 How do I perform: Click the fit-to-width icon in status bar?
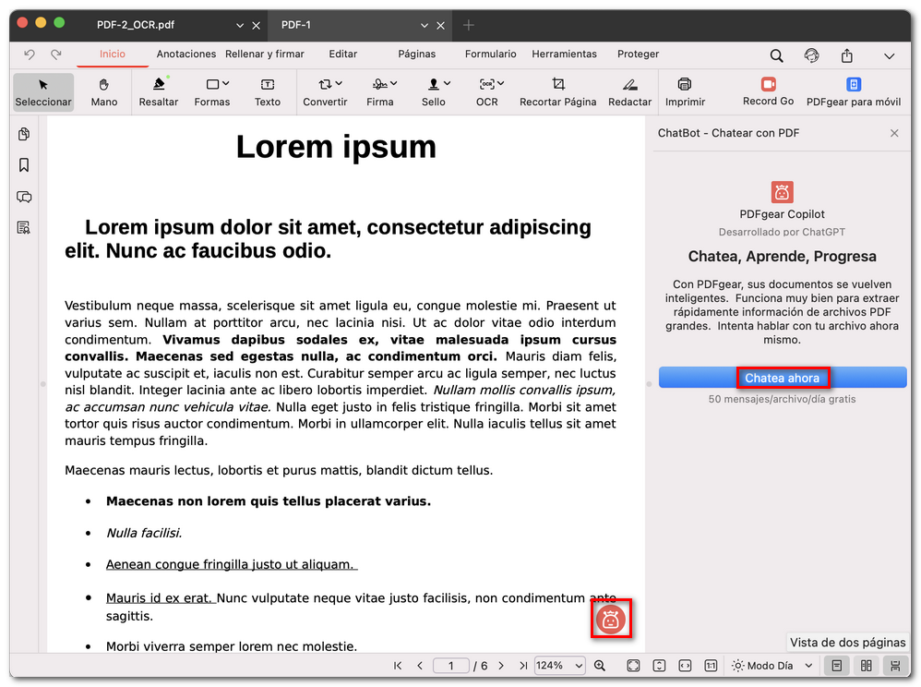point(685,665)
